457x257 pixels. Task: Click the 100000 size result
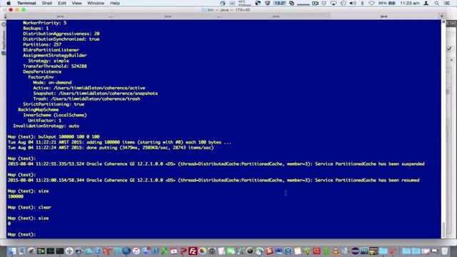(16, 196)
